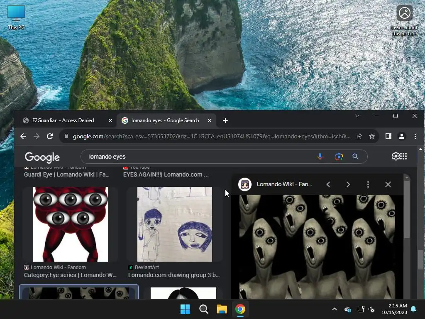Image resolution: width=425 pixels, height=319 pixels.
Task: Select the blue pen drawing thumbnail
Action: click(x=175, y=224)
